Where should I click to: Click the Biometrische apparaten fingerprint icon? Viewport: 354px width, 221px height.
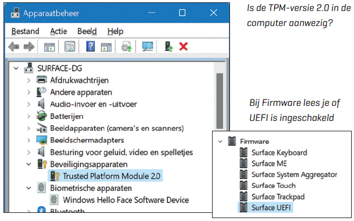(41, 188)
